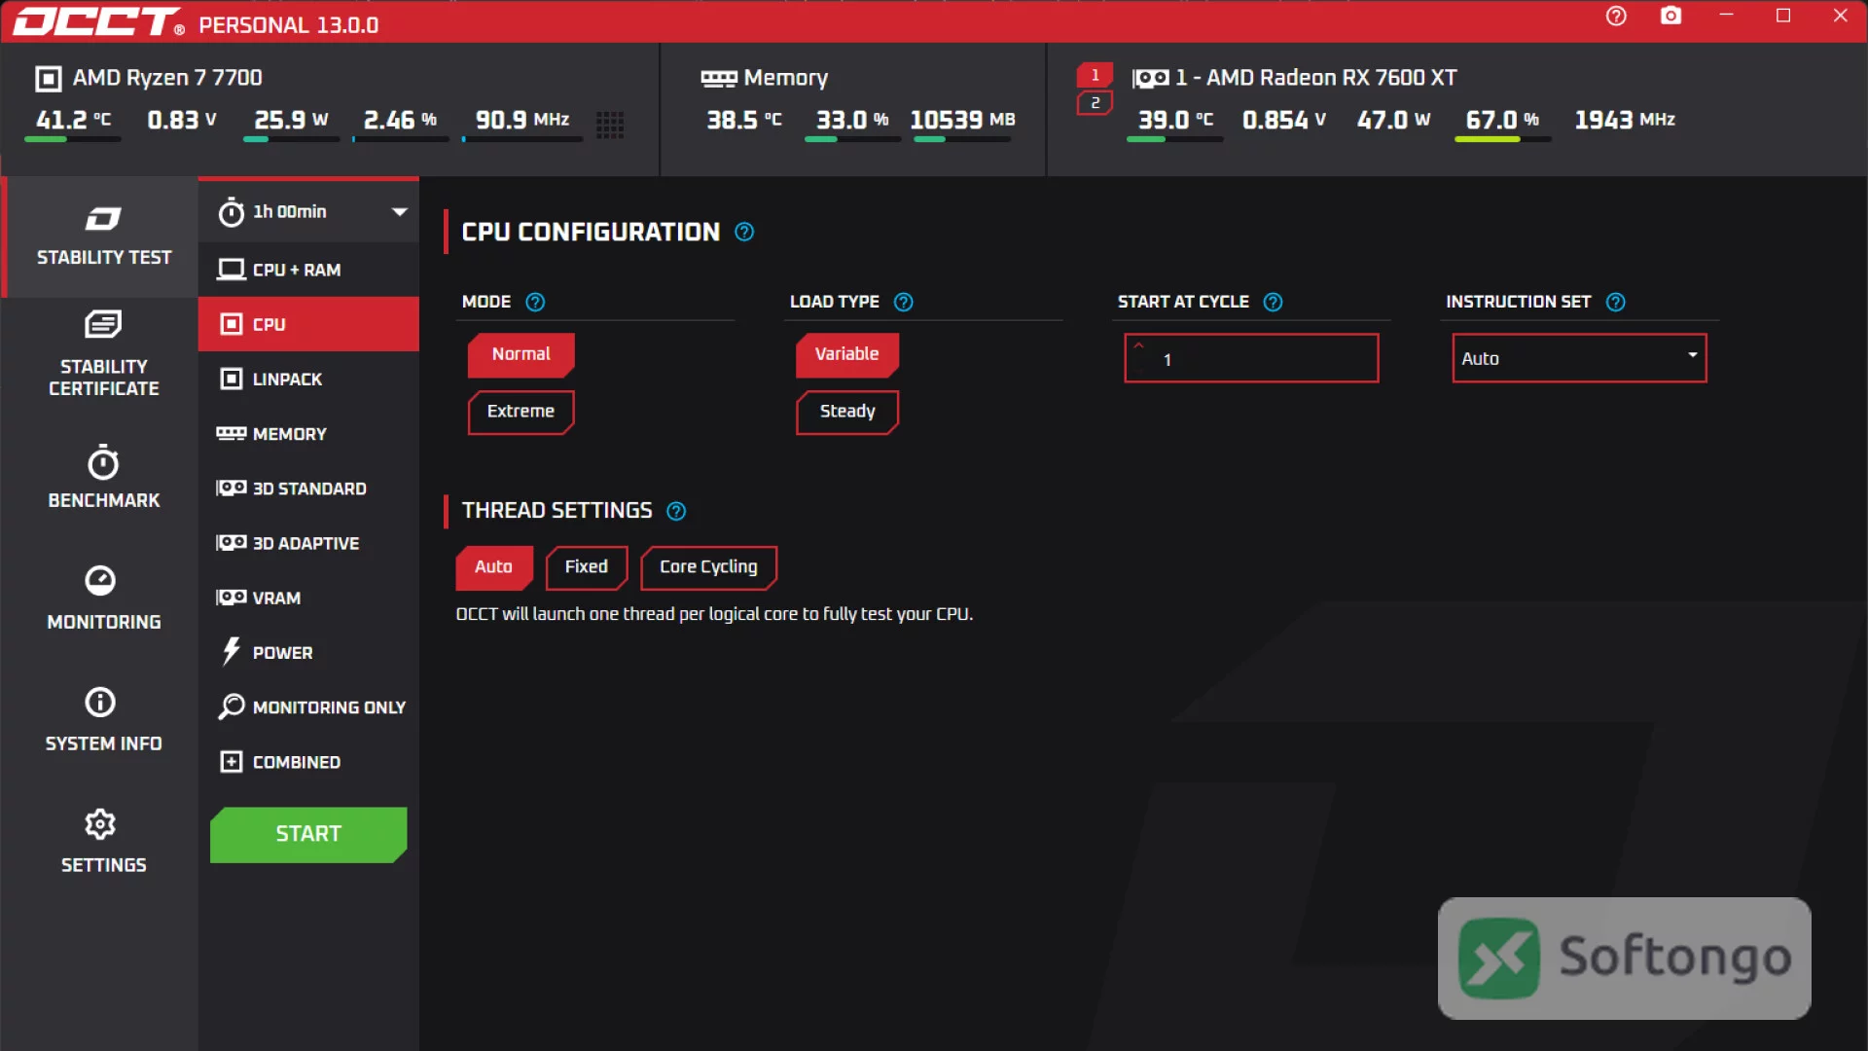Set mode to Normal
This screenshot has height=1051, width=1868.
coord(521,354)
